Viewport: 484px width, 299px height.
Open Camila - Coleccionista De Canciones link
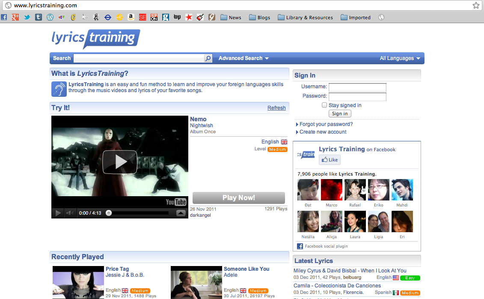click(x=337, y=286)
